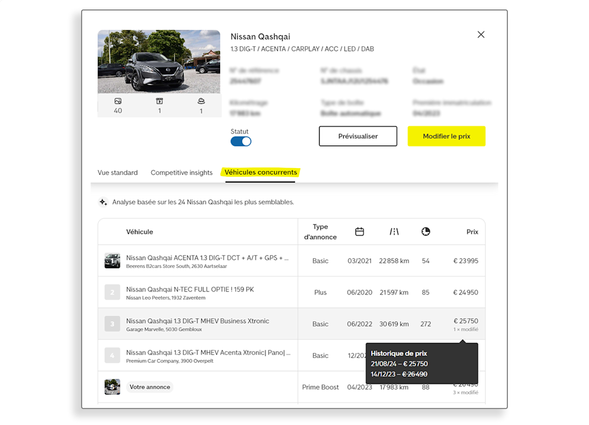Close the Nissan Qashqai dialog
This screenshot has height=425, width=589.
(481, 35)
